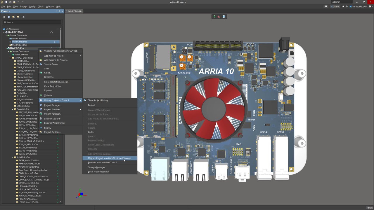Viewport: 374px width, 210px height.
Task: Click the red measure icon in the floating toolbar
Action: click(x=219, y=17)
